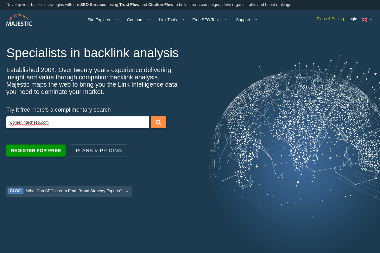The width and height of the screenshot is (380, 253).
Task: Click Register For Free button
Action: point(36,151)
